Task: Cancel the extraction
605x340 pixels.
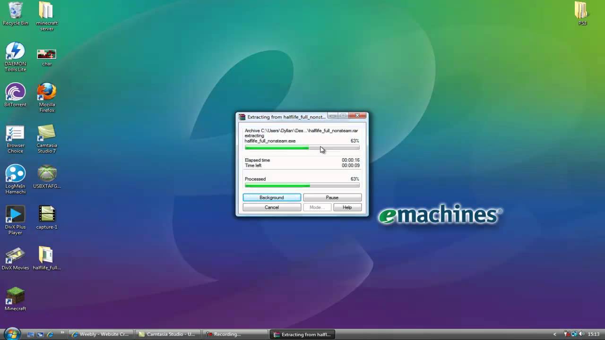Action: click(x=272, y=207)
